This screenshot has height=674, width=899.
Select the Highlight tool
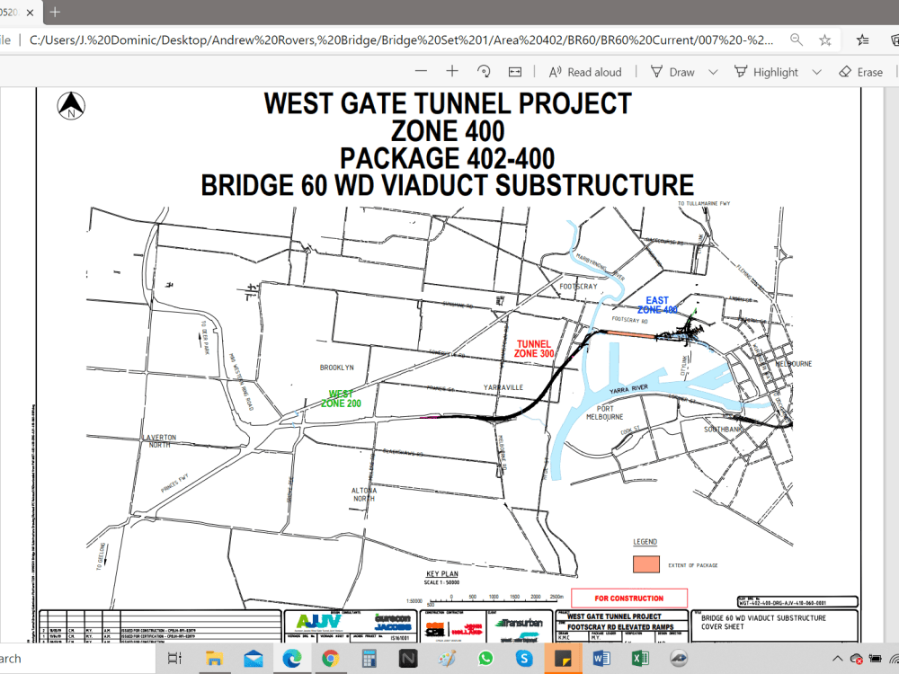tap(766, 72)
